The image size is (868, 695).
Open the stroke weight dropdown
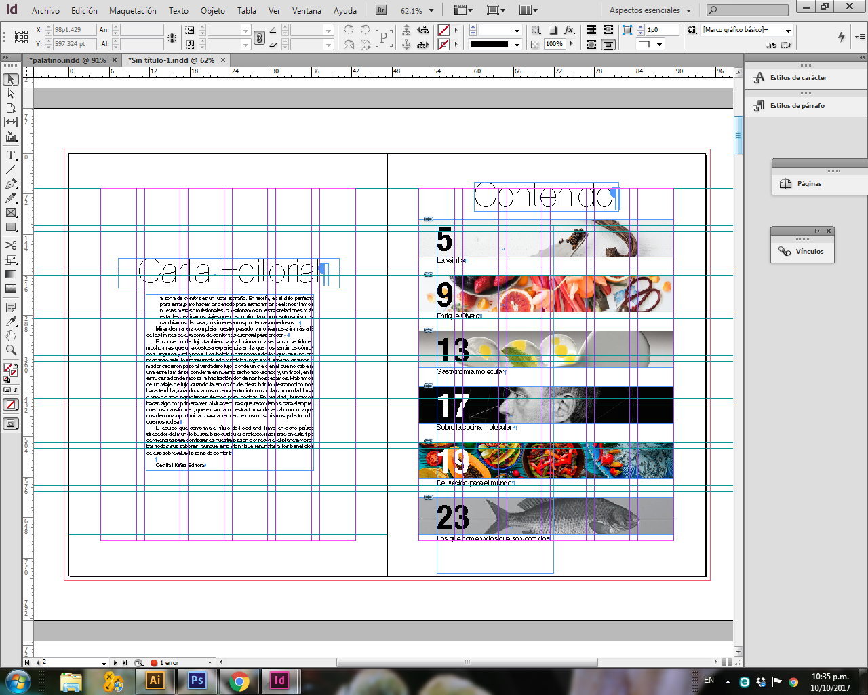pos(517,31)
